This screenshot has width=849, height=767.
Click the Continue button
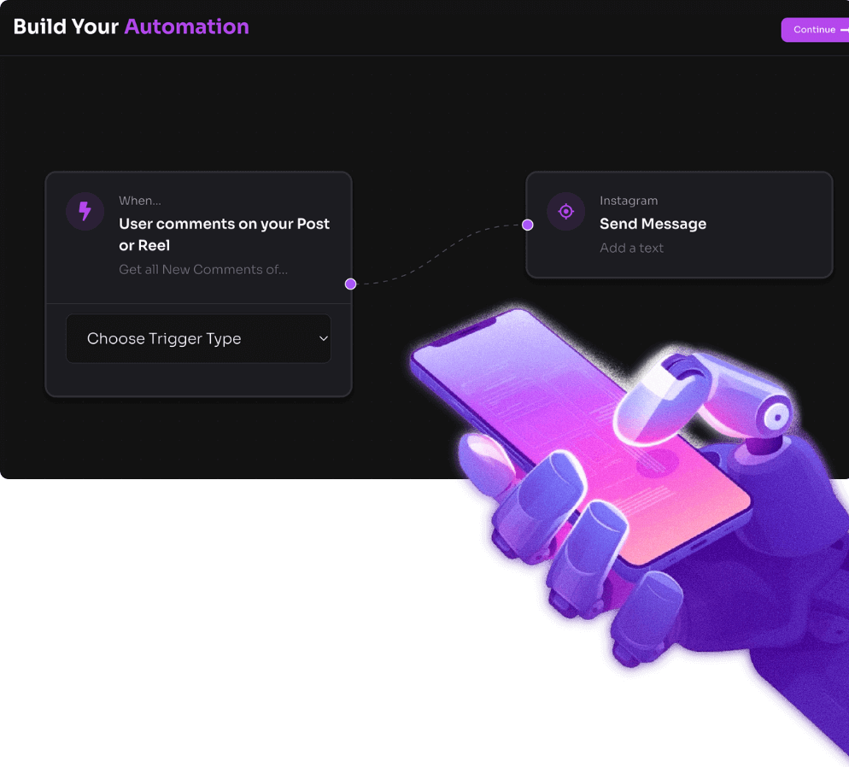815,30
